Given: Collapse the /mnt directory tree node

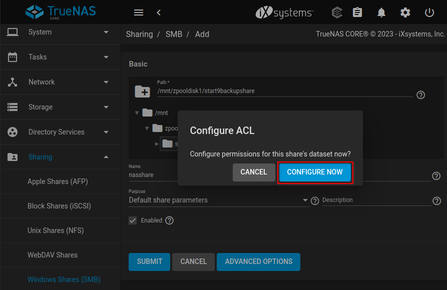Looking at the screenshot, I should tap(137, 113).
